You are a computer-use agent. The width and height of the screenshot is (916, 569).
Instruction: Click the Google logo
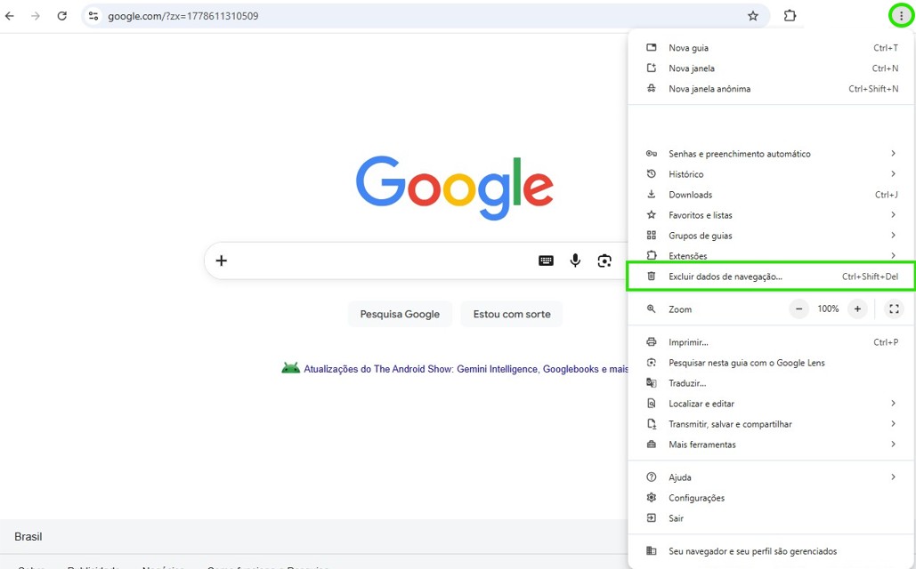pos(455,188)
